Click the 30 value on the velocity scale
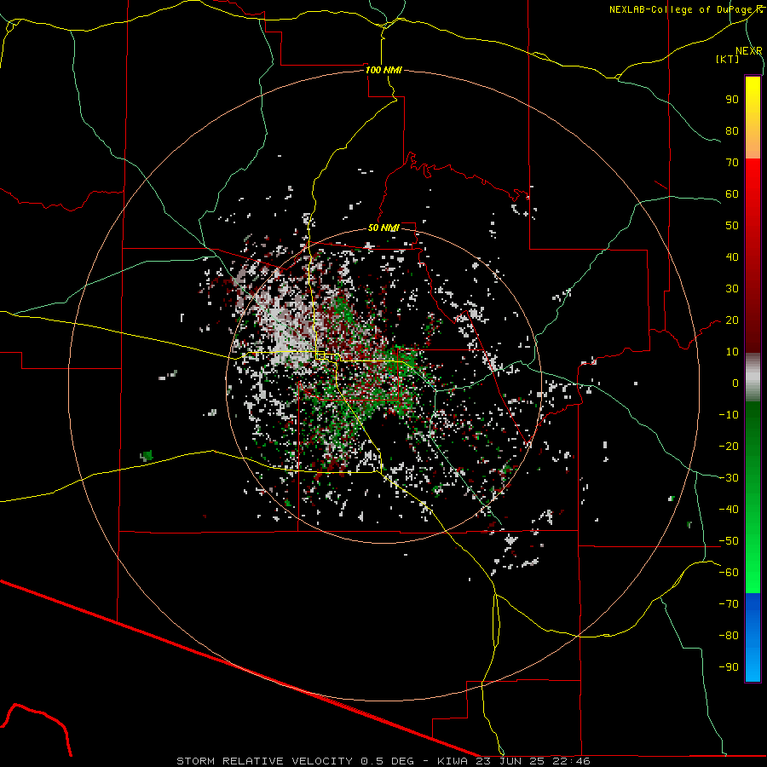Image resolution: width=767 pixels, height=767 pixels. point(732,289)
